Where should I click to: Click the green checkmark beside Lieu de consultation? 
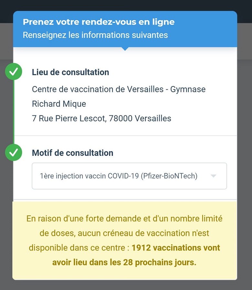(x=14, y=72)
